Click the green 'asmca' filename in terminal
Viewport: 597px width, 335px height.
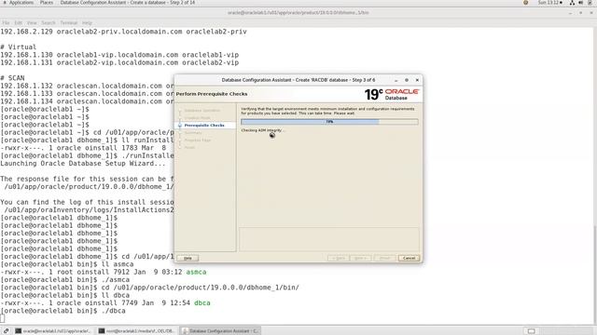(196, 272)
